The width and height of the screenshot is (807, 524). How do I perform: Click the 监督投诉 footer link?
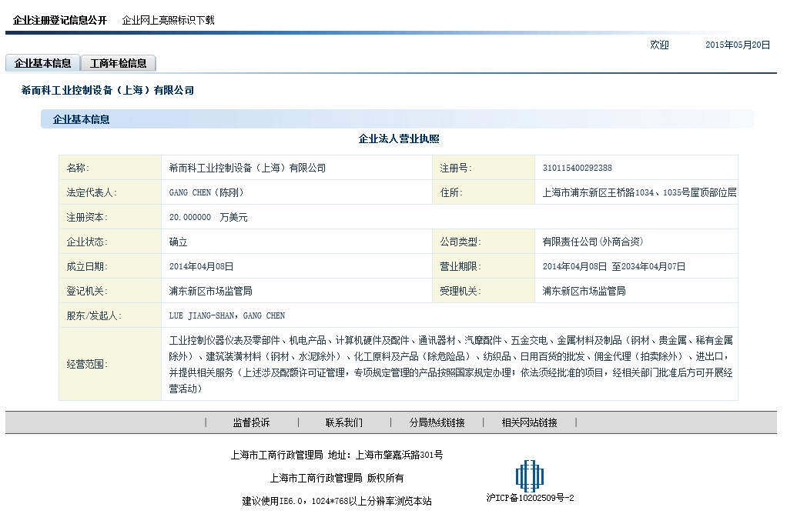[251, 422]
